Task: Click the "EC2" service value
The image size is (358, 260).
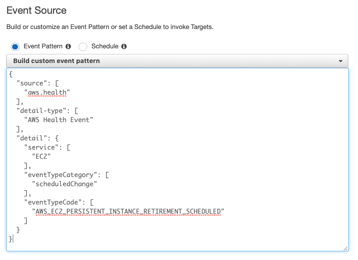Action: point(41,156)
